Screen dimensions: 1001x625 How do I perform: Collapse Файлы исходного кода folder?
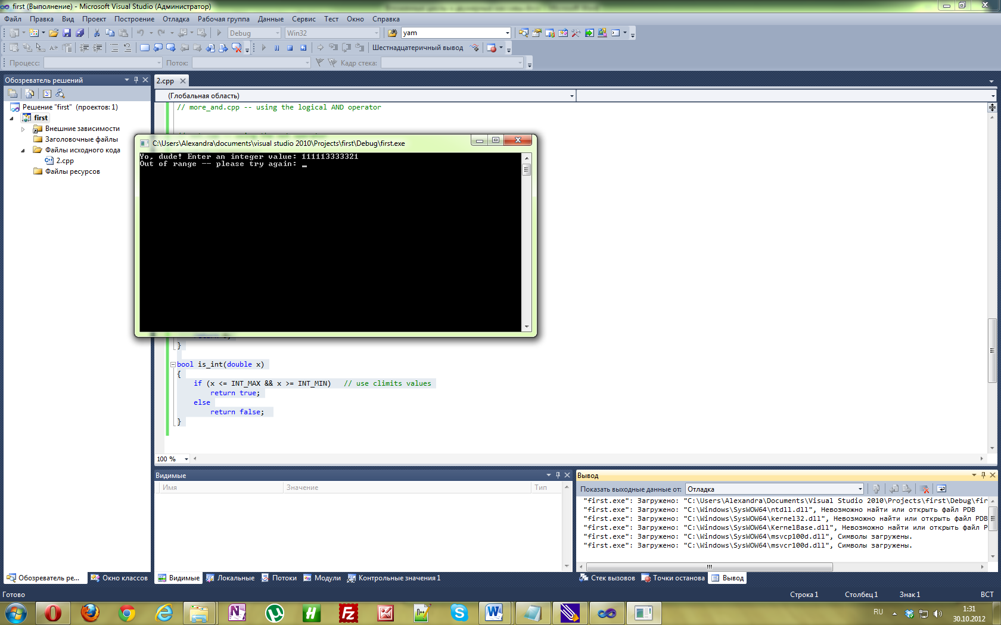23,151
